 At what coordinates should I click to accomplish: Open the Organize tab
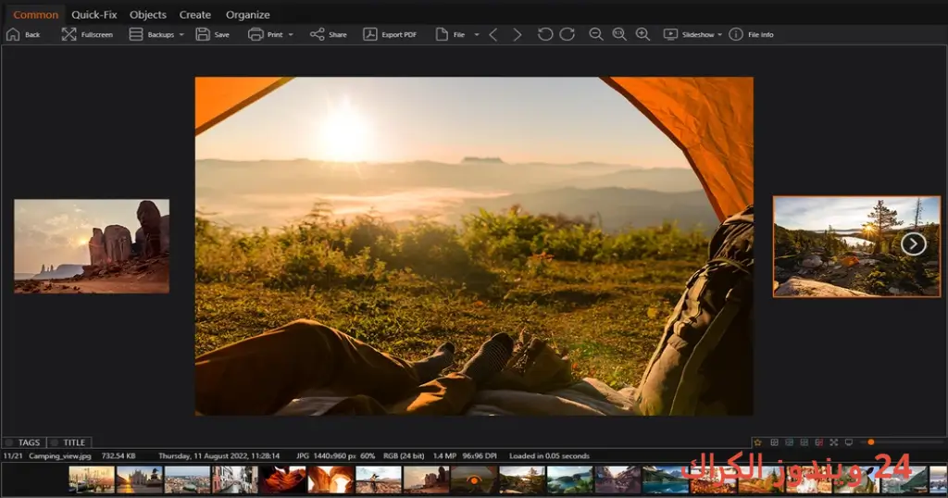pyautogui.click(x=248, y=15)
